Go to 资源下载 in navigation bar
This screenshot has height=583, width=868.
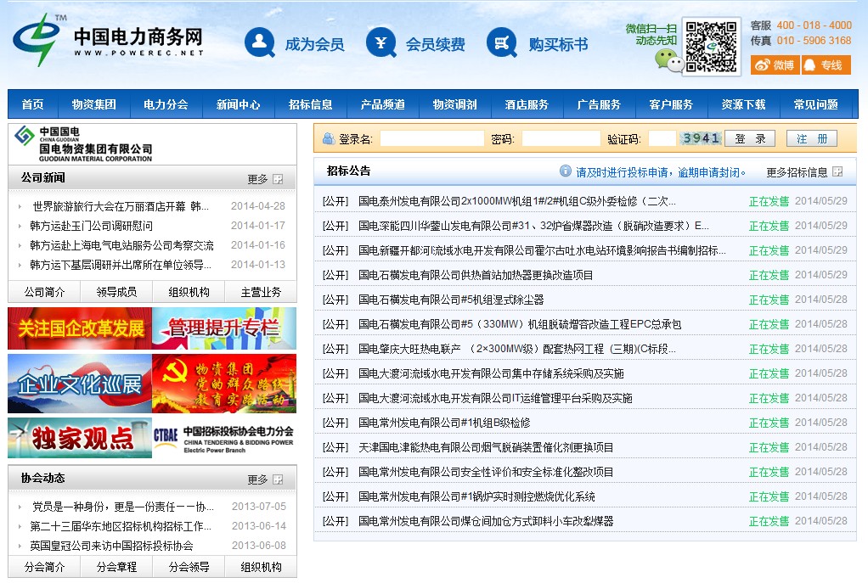point(743,104)
